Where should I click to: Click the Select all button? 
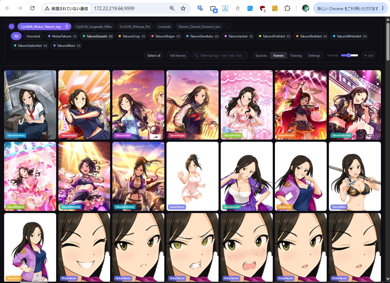[x=154, y=56]
